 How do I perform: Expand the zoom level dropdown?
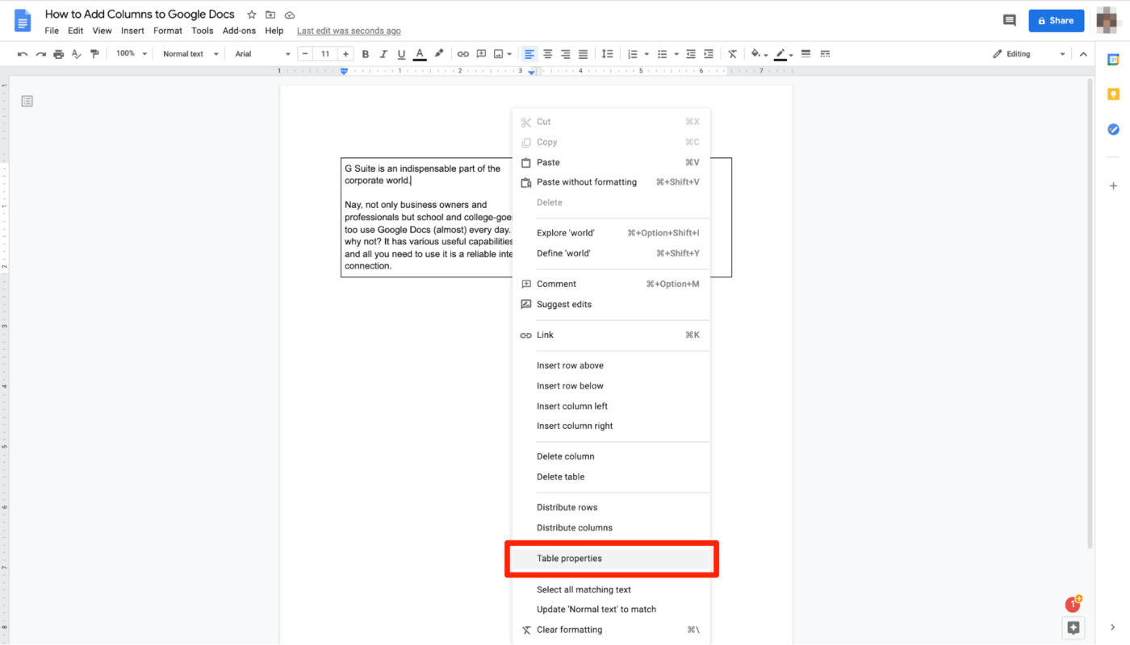pyautogui.click(x=132, y=53)
